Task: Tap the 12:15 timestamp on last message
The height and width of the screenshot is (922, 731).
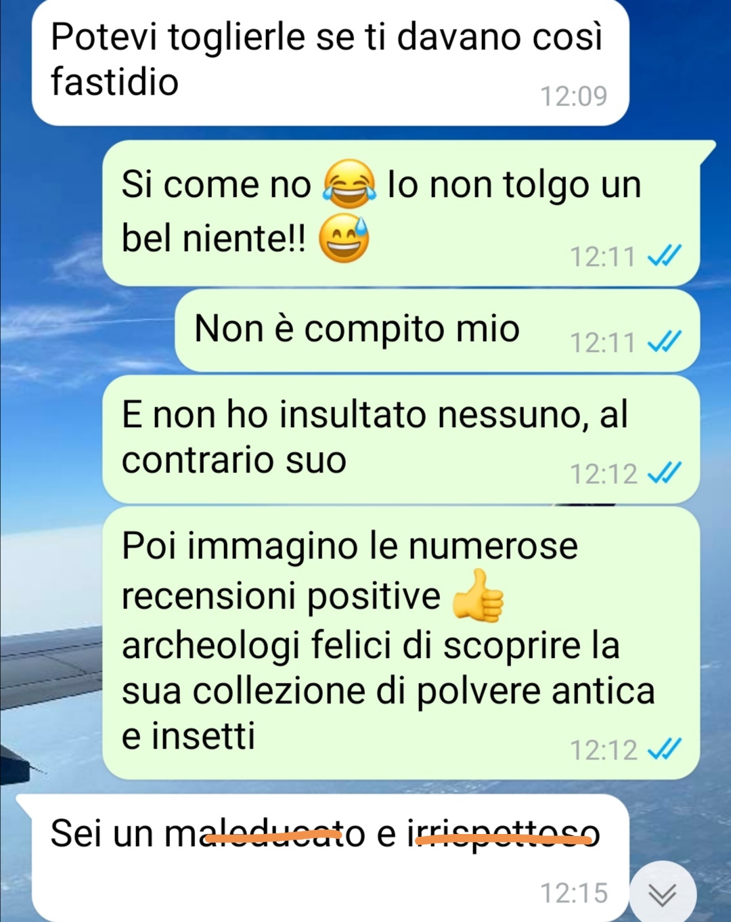Action: [x=573, y=893]
